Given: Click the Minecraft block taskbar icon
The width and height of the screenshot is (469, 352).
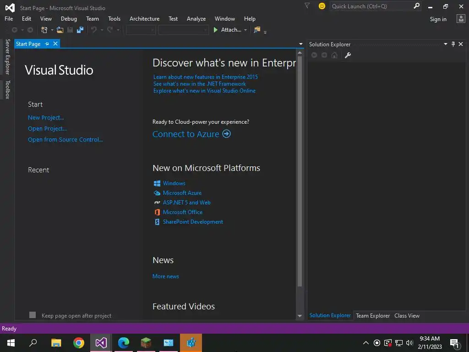Looking at the screenshot, I should [x=146, y=343].
